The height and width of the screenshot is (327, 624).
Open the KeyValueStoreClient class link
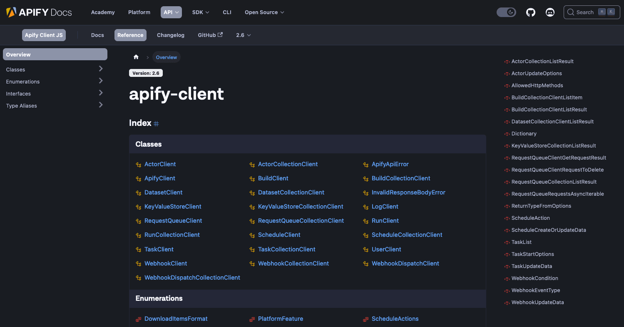(x=173, y=207)
